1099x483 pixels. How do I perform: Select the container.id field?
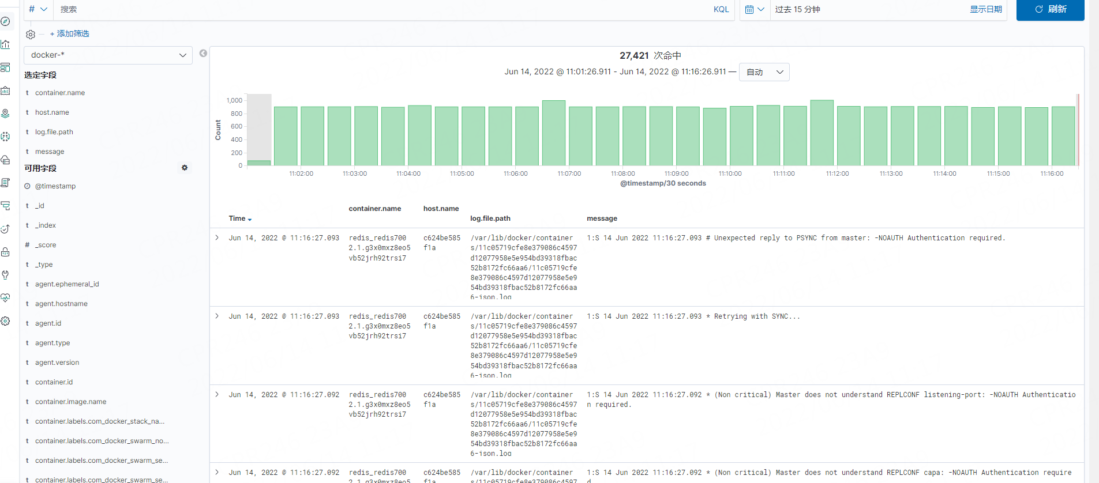(54, 382)
